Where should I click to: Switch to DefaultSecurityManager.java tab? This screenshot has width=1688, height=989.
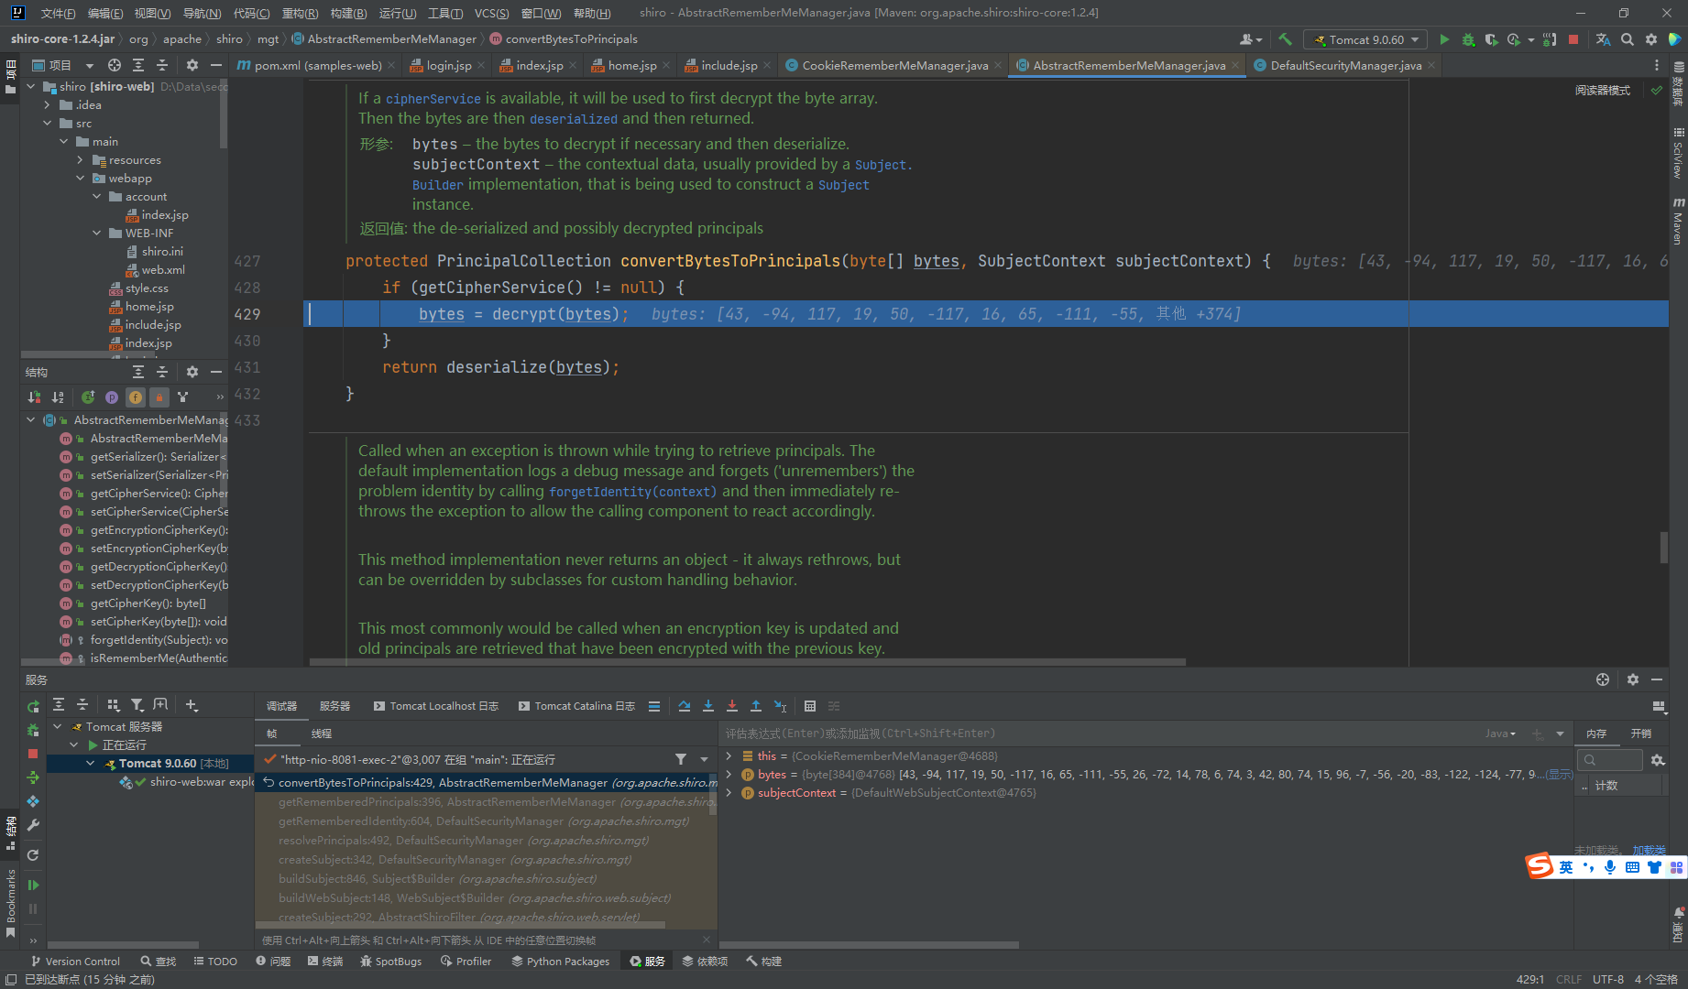(x=1345, y=65)
